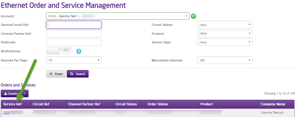Open the Notifications info icon

(79, 51)
